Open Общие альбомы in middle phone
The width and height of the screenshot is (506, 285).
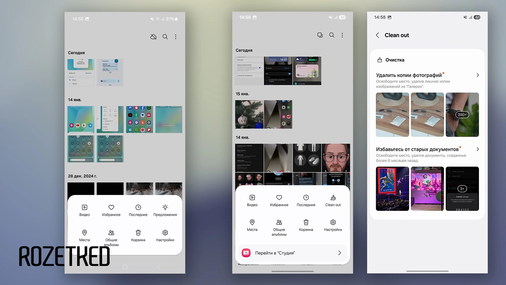tap(279, 228)
